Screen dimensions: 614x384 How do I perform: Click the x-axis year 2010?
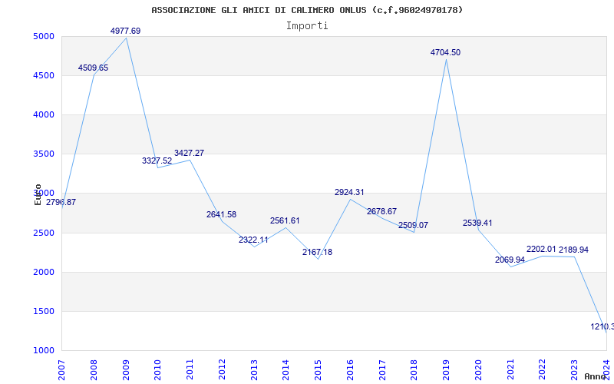(158, 370)
